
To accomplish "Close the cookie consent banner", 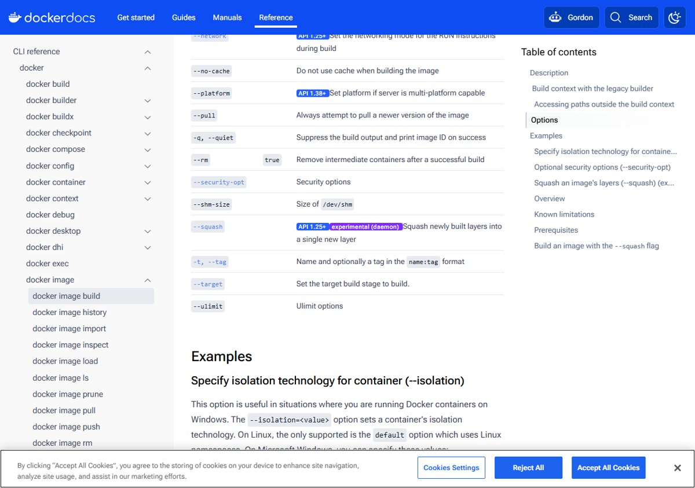I will [677, 468].
